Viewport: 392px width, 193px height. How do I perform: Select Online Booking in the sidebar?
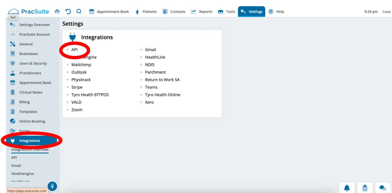point(32,121)
